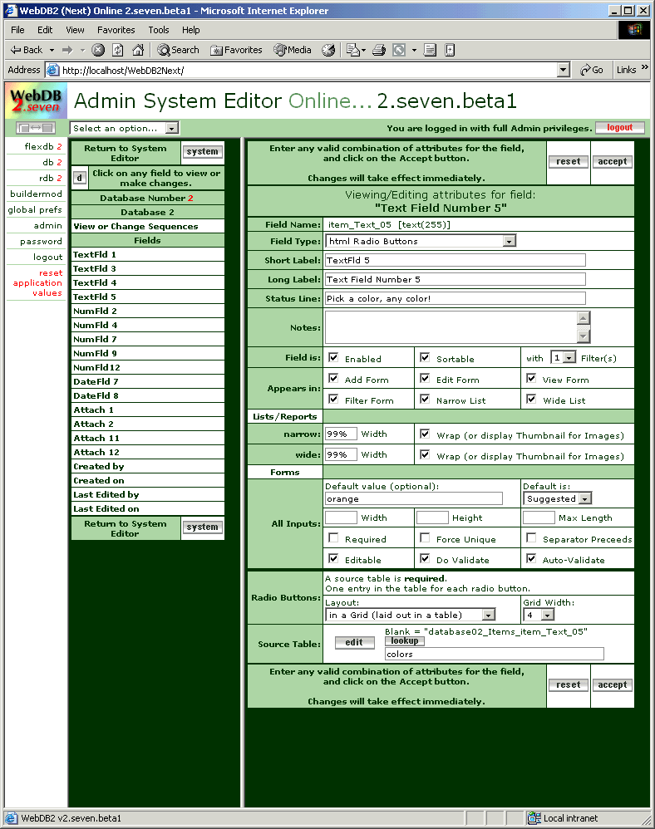Open the 'Select an option...' dropdown

click(x=125, y=128)
